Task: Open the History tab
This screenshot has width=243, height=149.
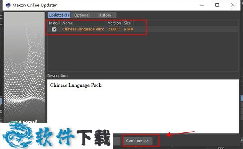Action: pos(105,15)
